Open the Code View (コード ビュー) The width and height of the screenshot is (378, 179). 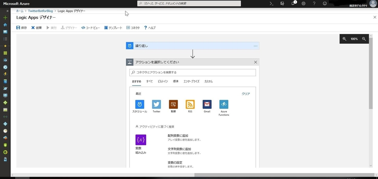point(90,28)
